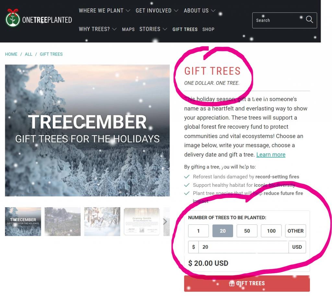332x297 pixels.
Task: Click the Home breadcrumb link
Action: coord(11,54)
